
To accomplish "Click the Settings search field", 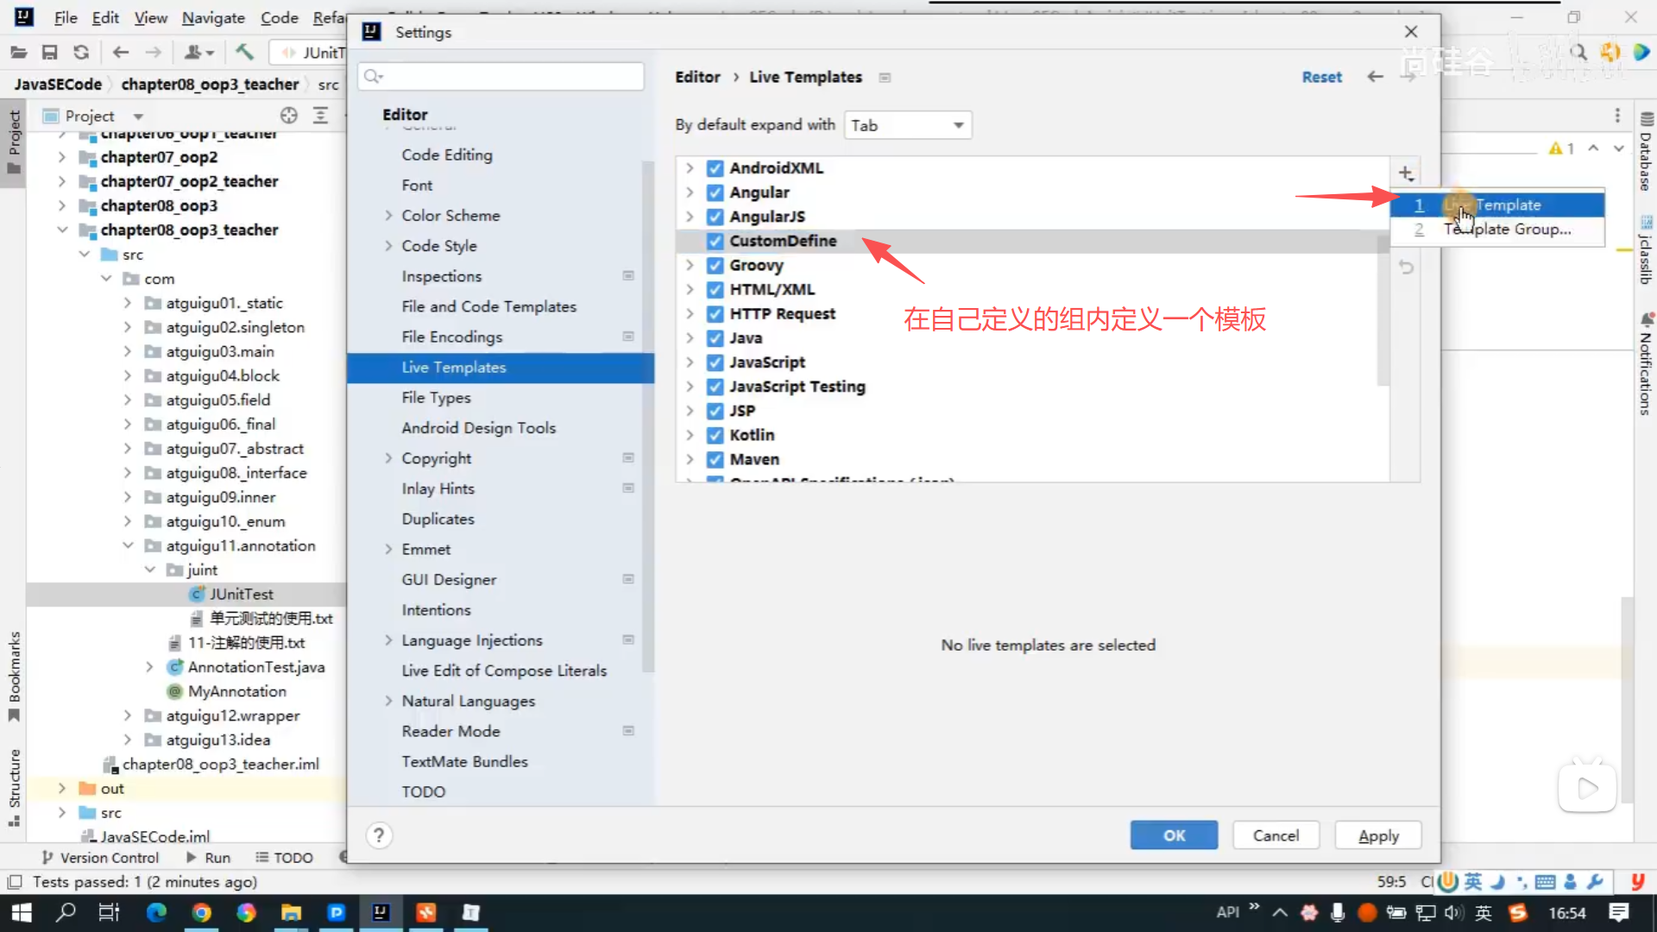I will tap(501, 76).
